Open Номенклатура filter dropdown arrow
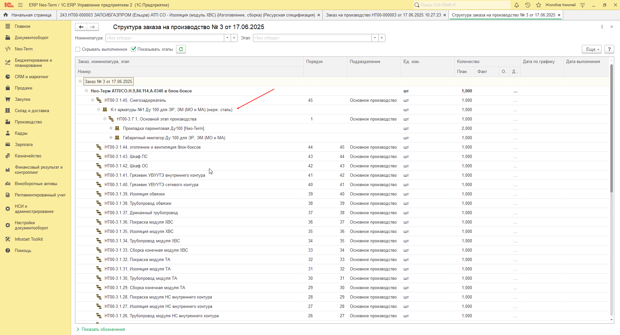 point(227,38)
